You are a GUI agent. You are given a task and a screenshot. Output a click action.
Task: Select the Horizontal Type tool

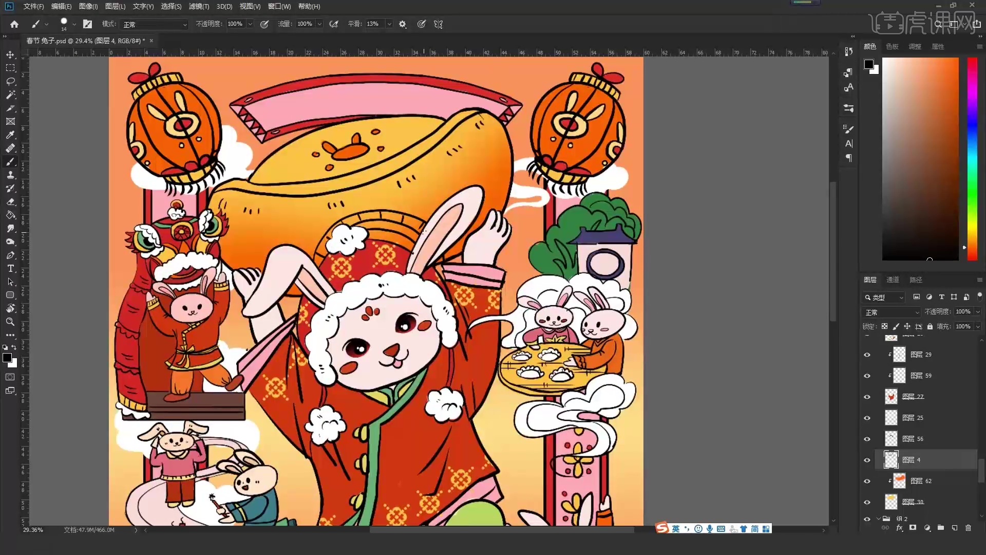pyautogui.click(x=10, y=268)
